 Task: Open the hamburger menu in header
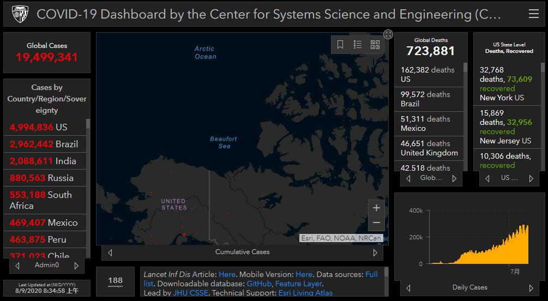pos(533,14)
